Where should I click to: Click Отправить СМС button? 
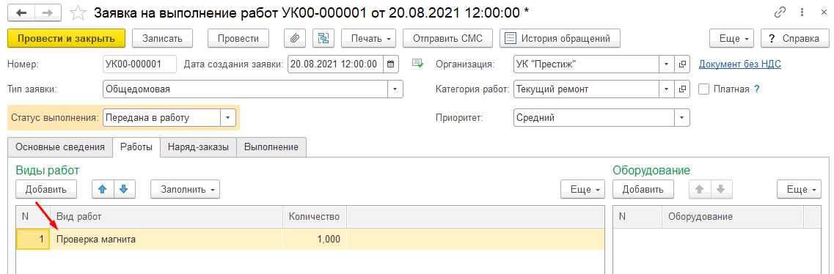coord(448,38)
